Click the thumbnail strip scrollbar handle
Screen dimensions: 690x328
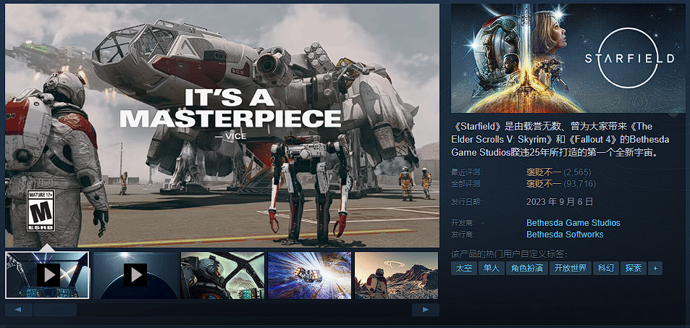[x=55, y=310]
